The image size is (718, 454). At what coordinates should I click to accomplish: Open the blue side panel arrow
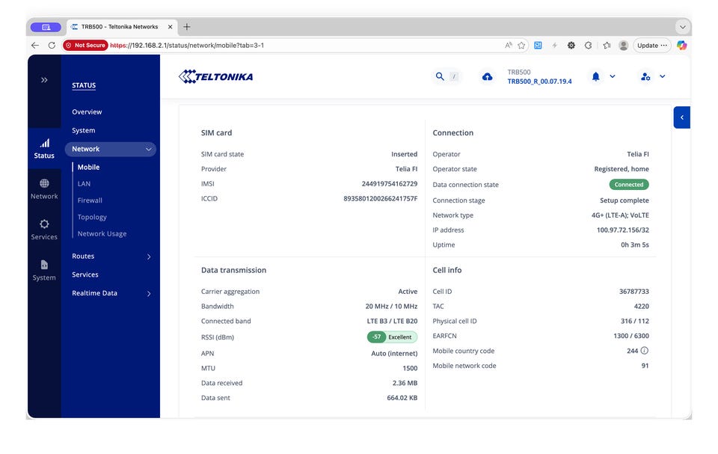point(681,117)
